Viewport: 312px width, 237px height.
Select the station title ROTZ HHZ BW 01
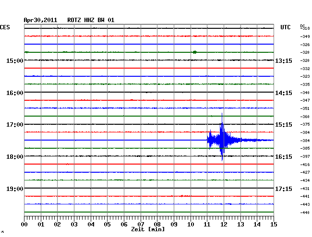pos(91,20)
